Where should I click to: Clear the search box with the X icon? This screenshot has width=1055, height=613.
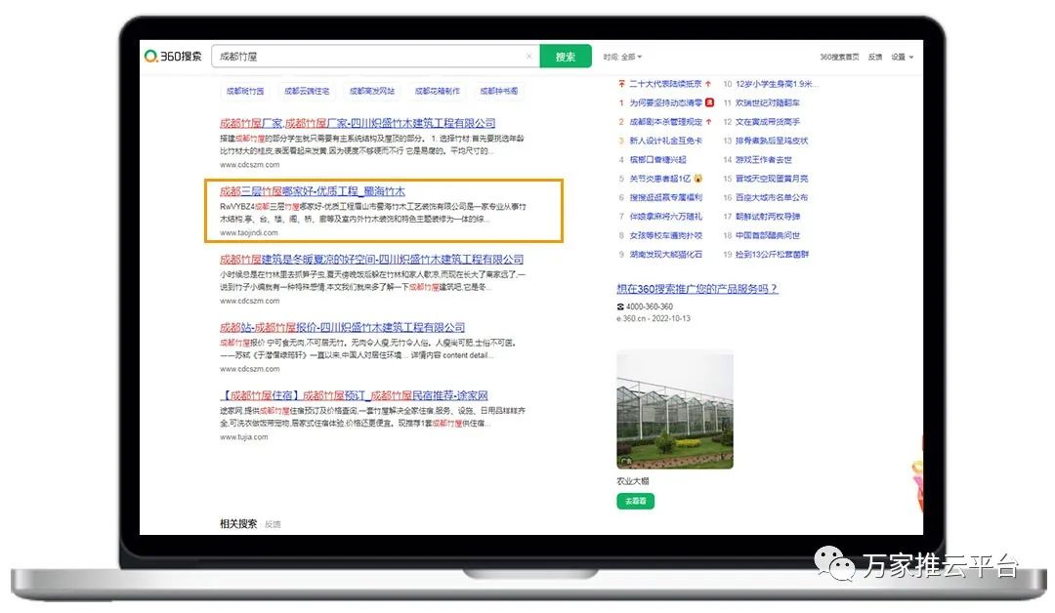click(x=529, y=57)
